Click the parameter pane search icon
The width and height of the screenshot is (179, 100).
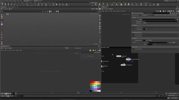pos(174,13)
